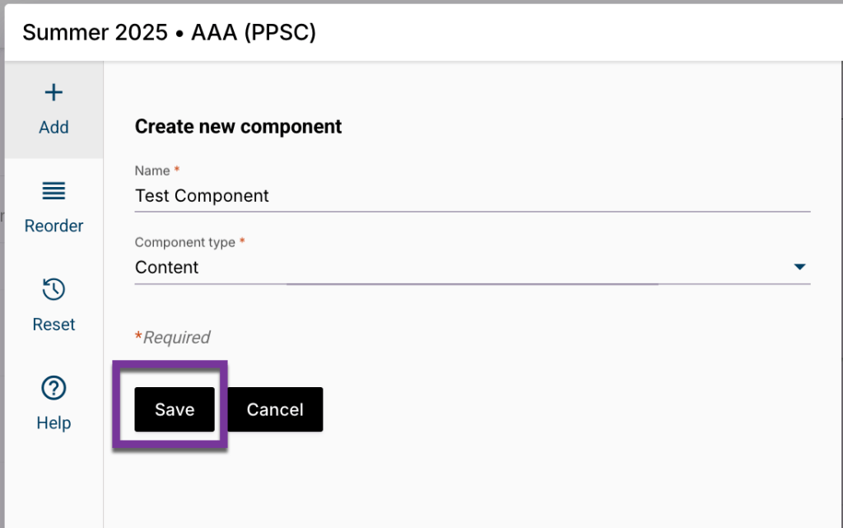Trigger Reset from the left sidebar

pos(54,305)
